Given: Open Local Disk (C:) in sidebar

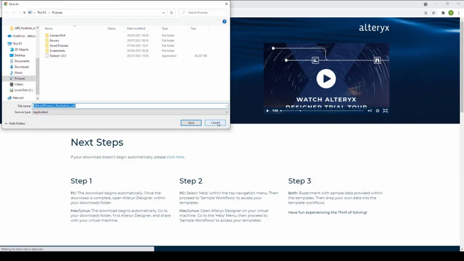Looking at the screenshot, I should click(23, 90).
